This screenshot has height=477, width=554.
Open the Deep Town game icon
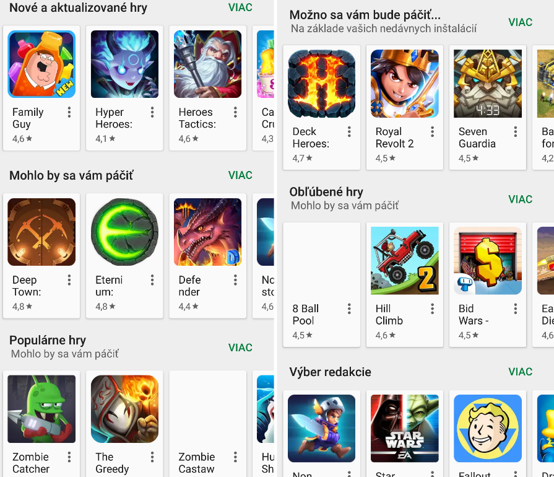click(41, 232)
